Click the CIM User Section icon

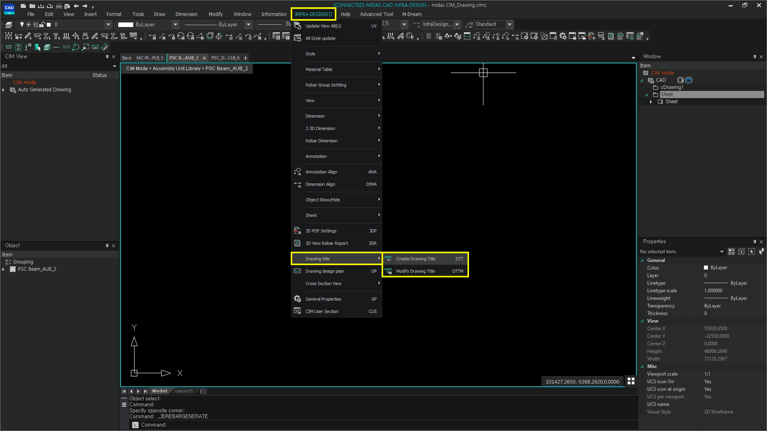click(x=297, y=311)
